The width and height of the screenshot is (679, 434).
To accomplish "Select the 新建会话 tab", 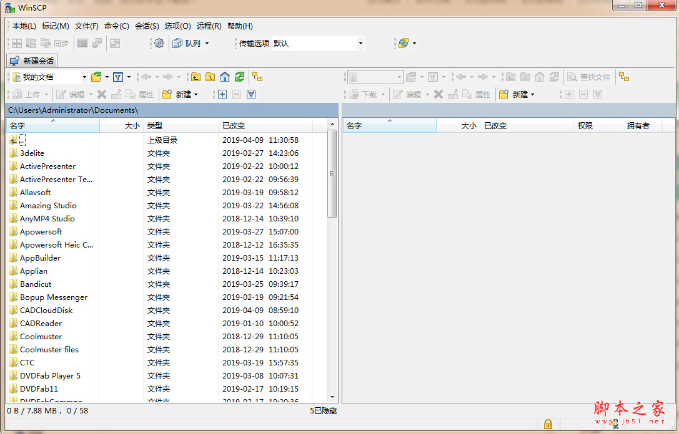I will (x=32, y=60).
